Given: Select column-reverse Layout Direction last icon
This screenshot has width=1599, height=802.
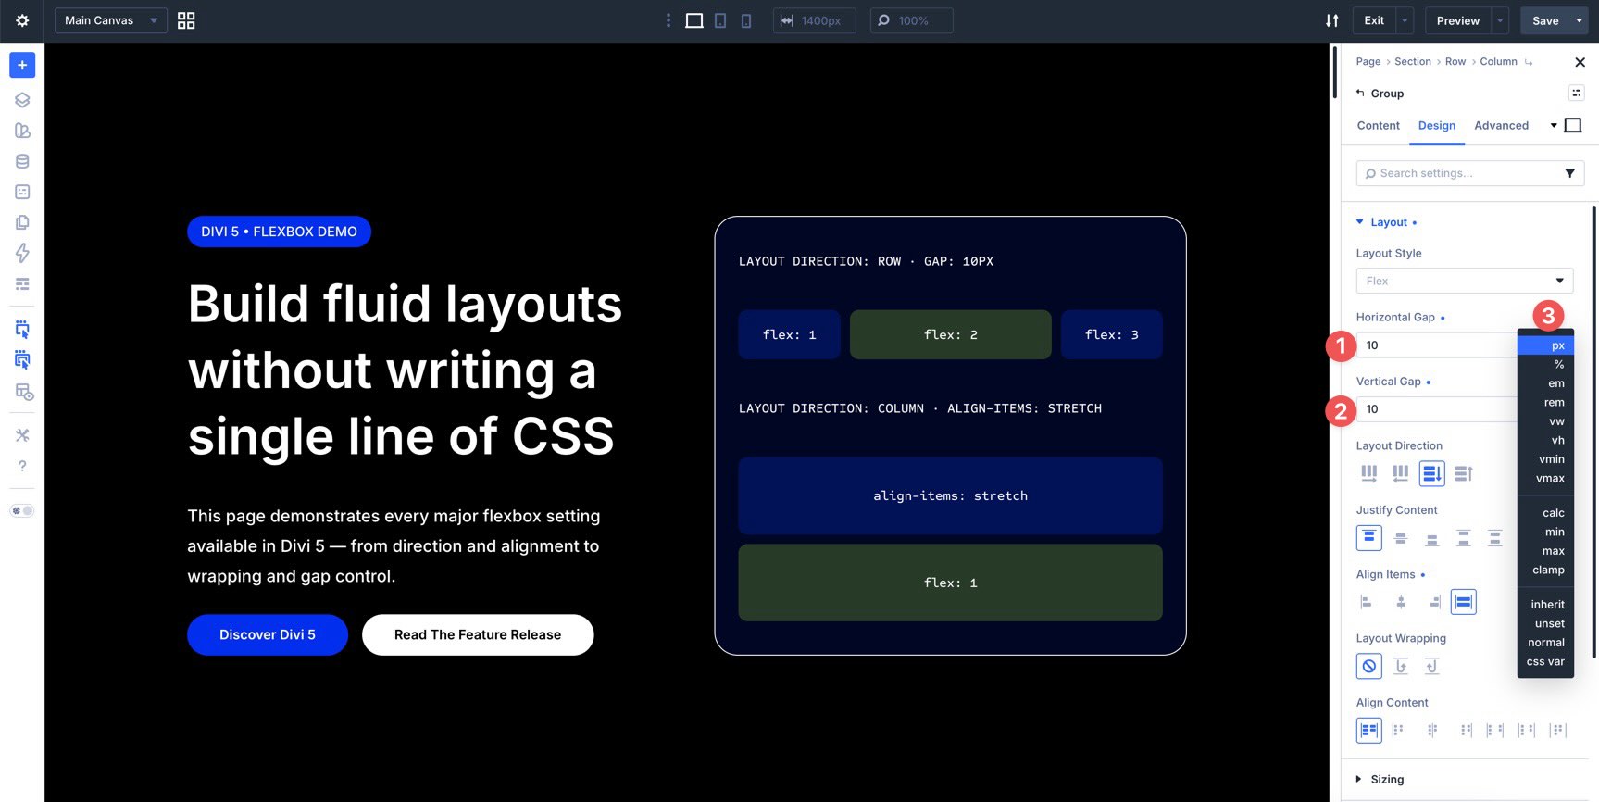Looking at the screenshot, I should coord(1464,473).
